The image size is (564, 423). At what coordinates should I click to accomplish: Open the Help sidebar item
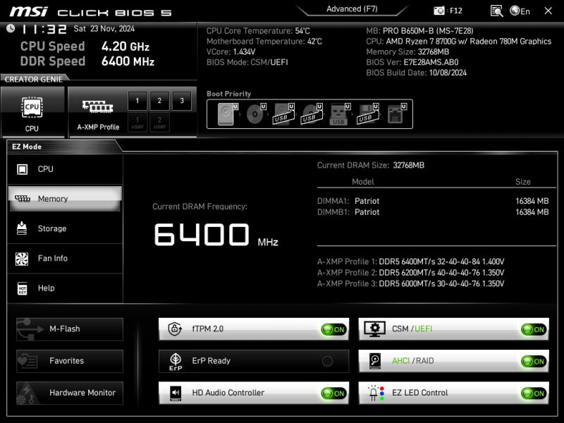65,288
